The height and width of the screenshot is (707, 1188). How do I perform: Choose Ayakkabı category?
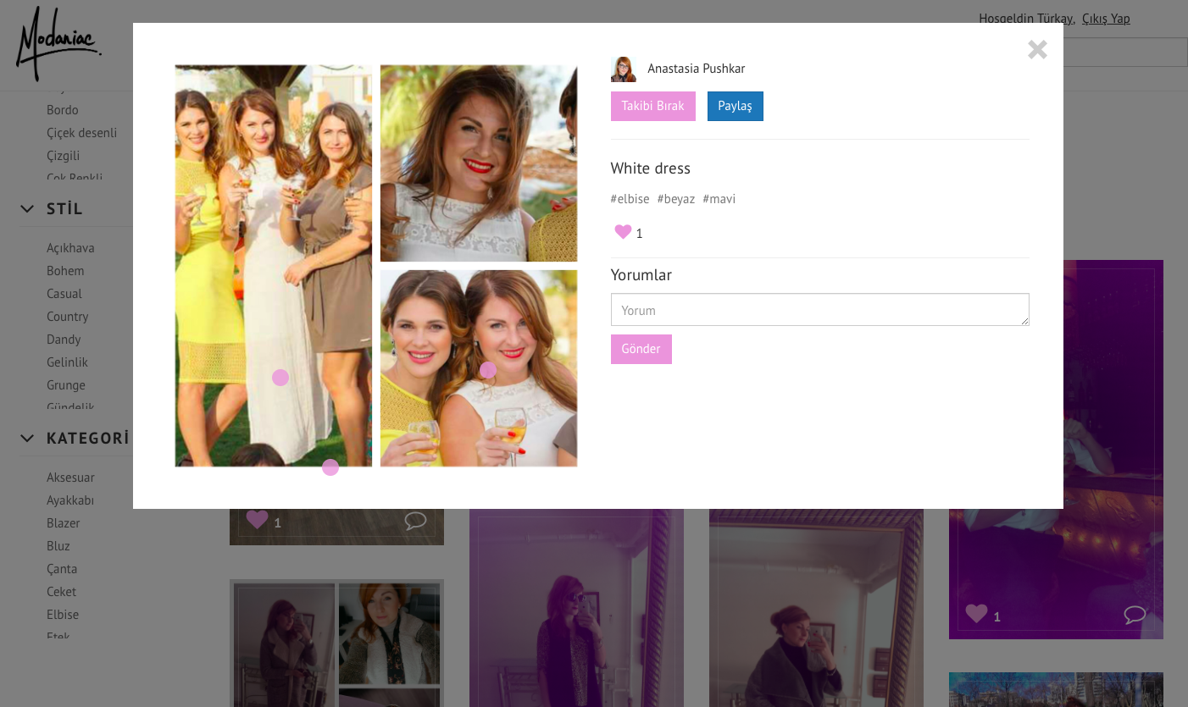[70, 500]
